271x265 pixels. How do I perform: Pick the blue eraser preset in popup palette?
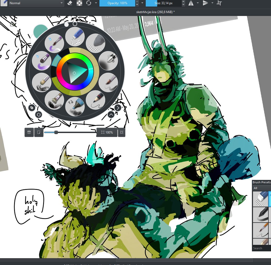pos(75,37)
